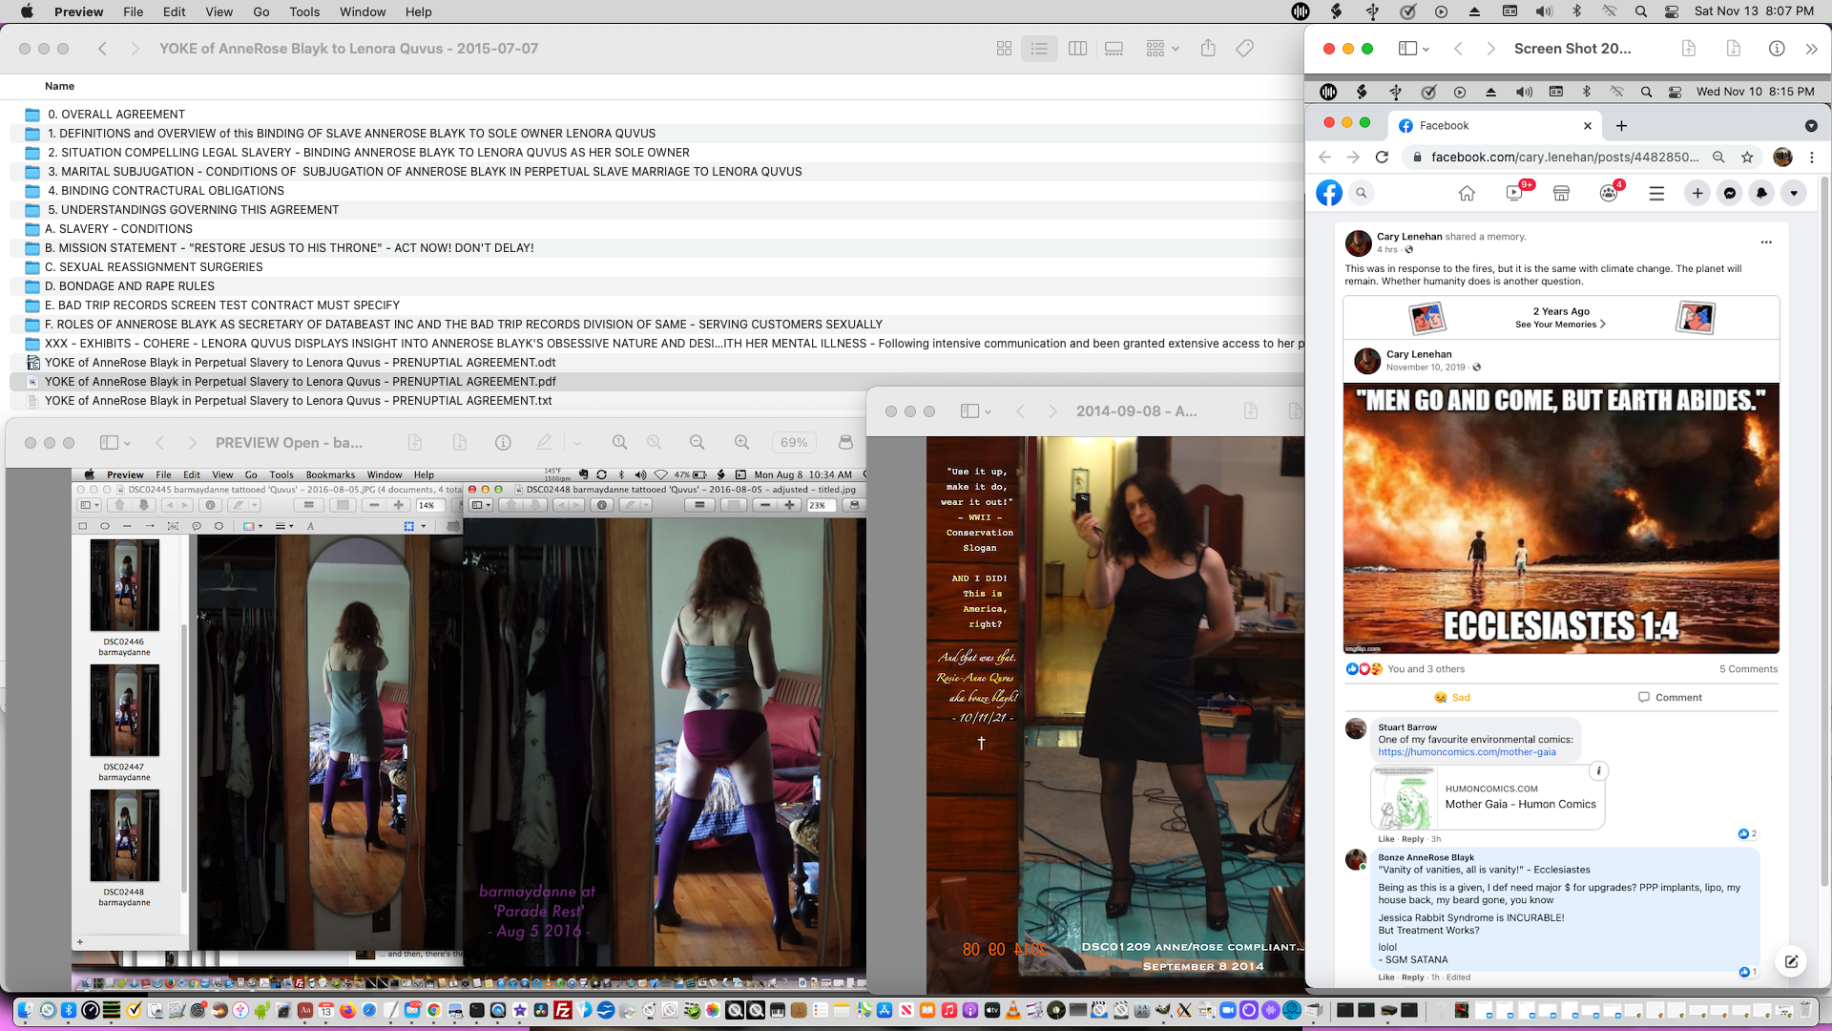Open Facebook Messenger icon

1730,193
